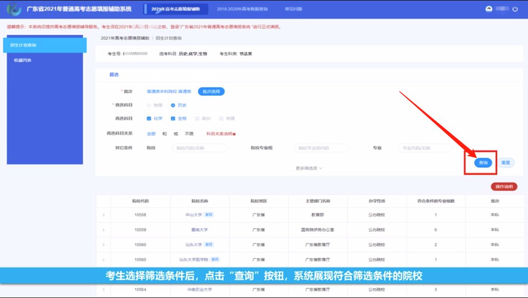The image size is (528, 298).
Task: Click the power logout icon
Action: point(514,9)
